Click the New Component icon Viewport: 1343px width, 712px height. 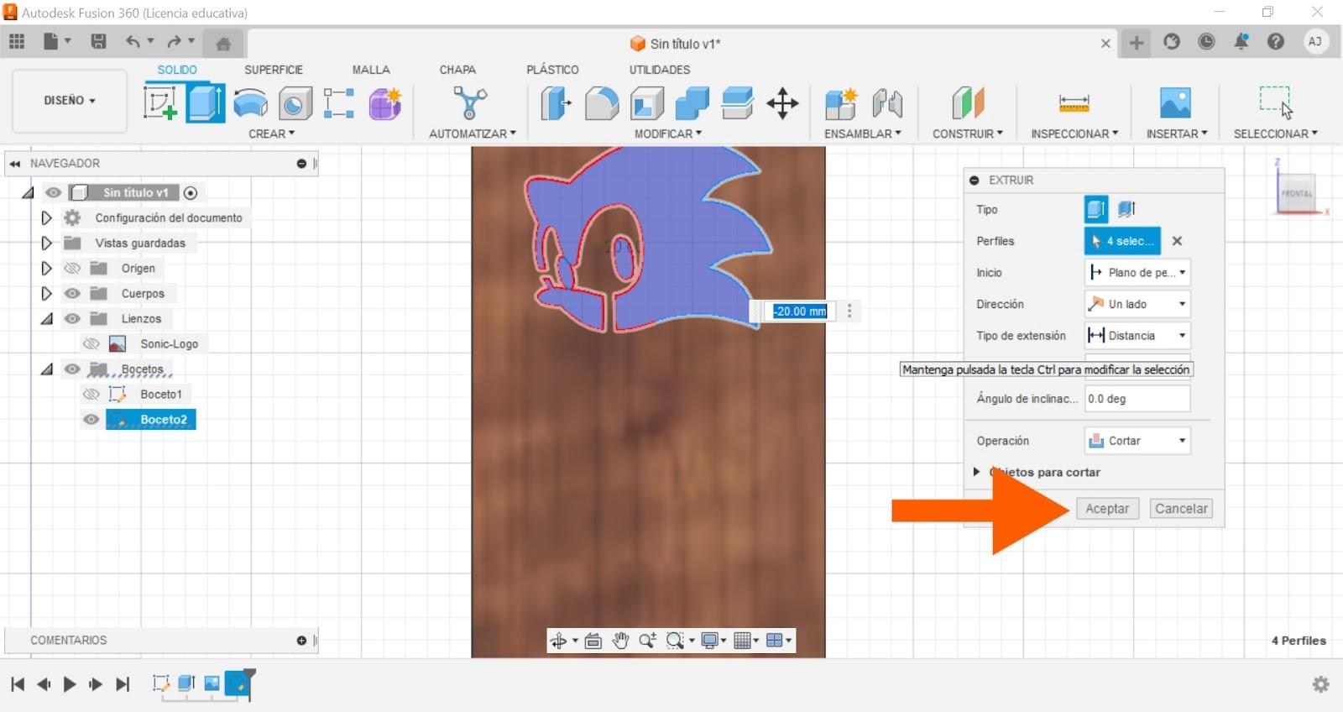841,104
